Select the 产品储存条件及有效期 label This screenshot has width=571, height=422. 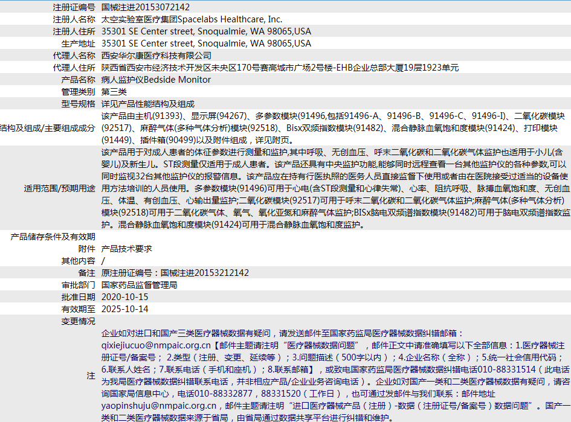[53, 237]
